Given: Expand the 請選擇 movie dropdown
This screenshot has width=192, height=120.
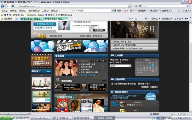Looking at the screenshot, I should point(130,66).
